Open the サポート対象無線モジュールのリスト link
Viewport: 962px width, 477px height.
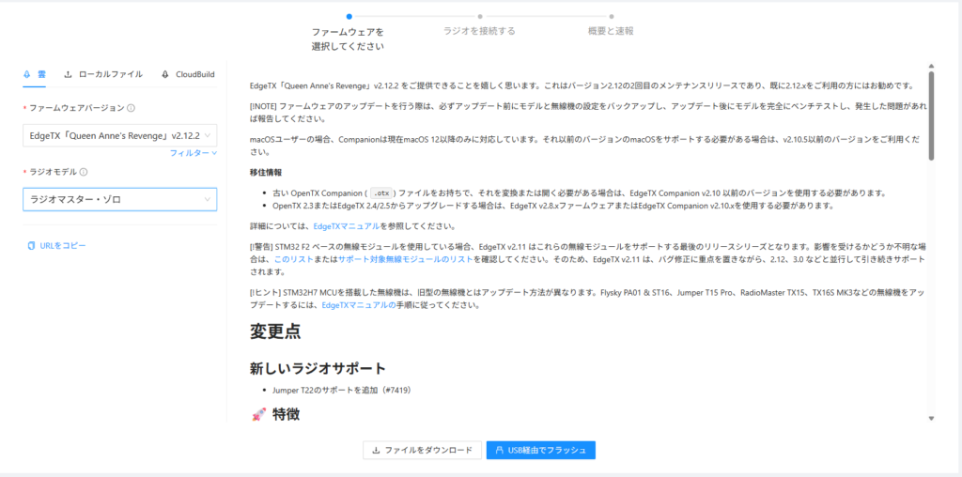406,259
